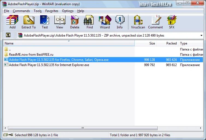Open the Favorites menu
The image size is (206, 140).
pos(52,11)
